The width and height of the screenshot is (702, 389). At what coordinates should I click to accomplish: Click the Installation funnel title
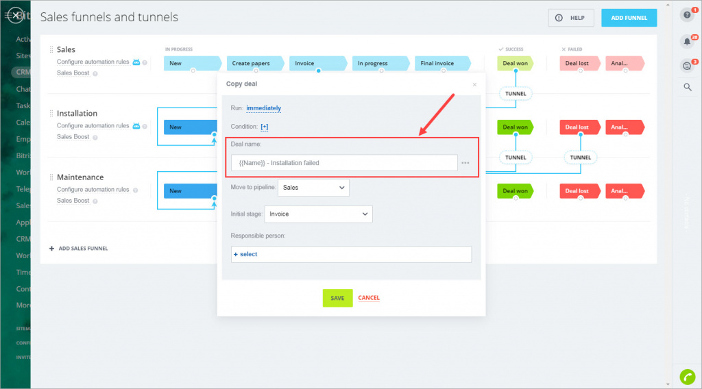[x=77, y=114]
